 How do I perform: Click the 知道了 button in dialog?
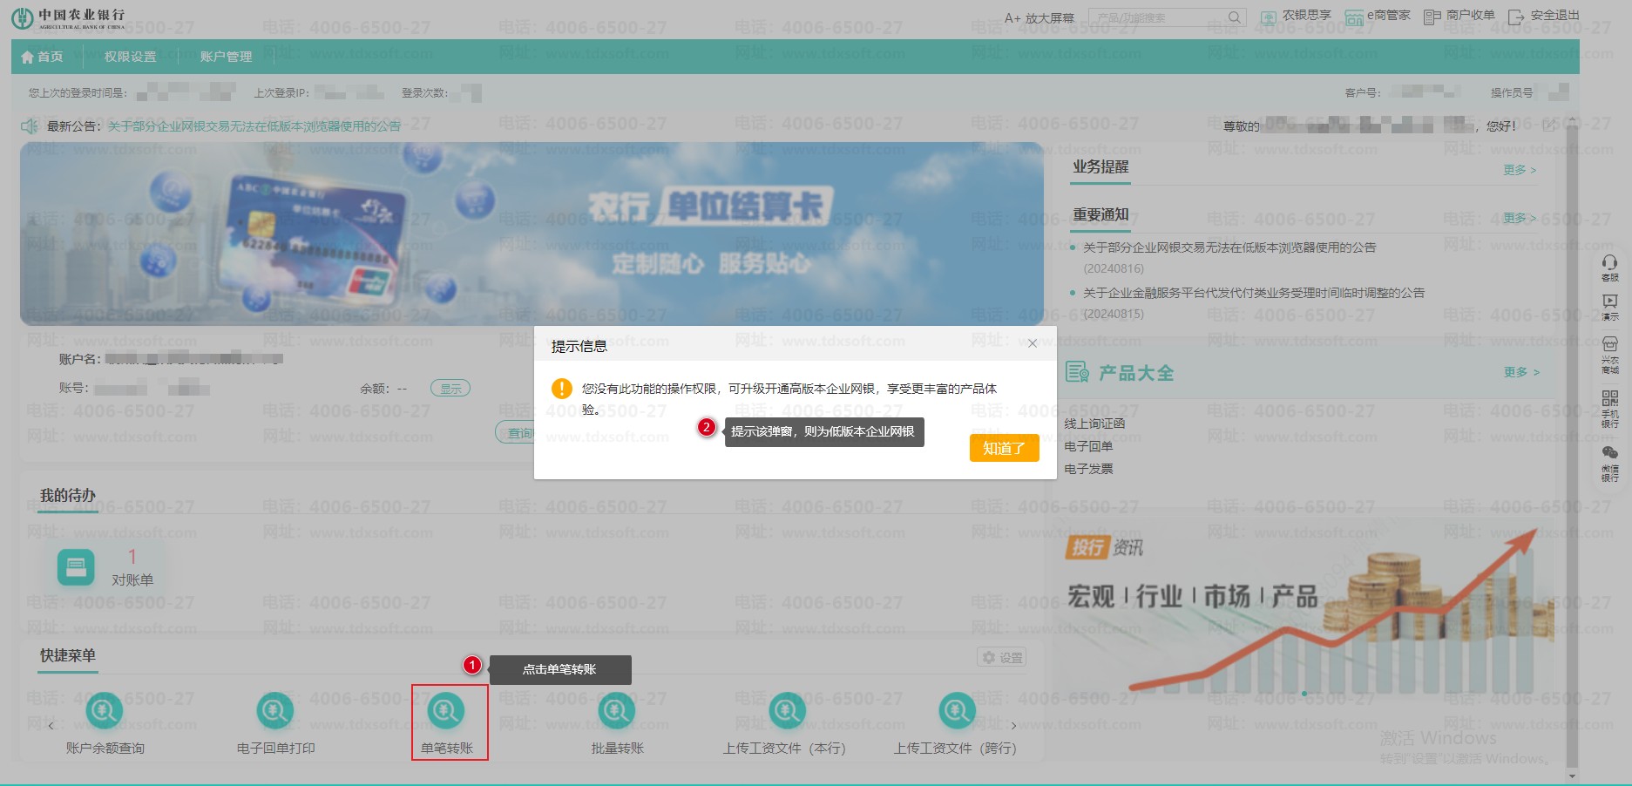point(1004,448)
